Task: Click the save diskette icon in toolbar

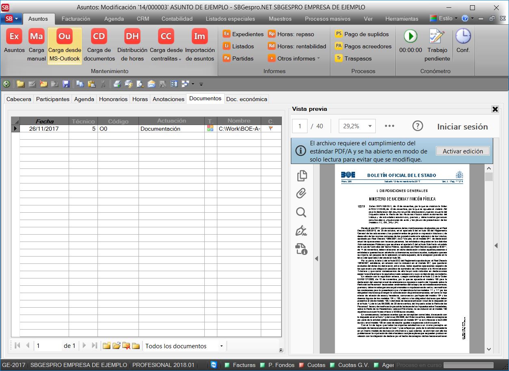Action: pos(66,84)
